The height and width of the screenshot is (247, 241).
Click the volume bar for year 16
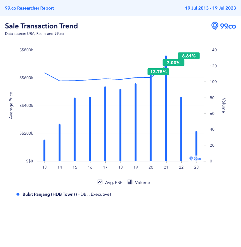click(x=90, y=129)
